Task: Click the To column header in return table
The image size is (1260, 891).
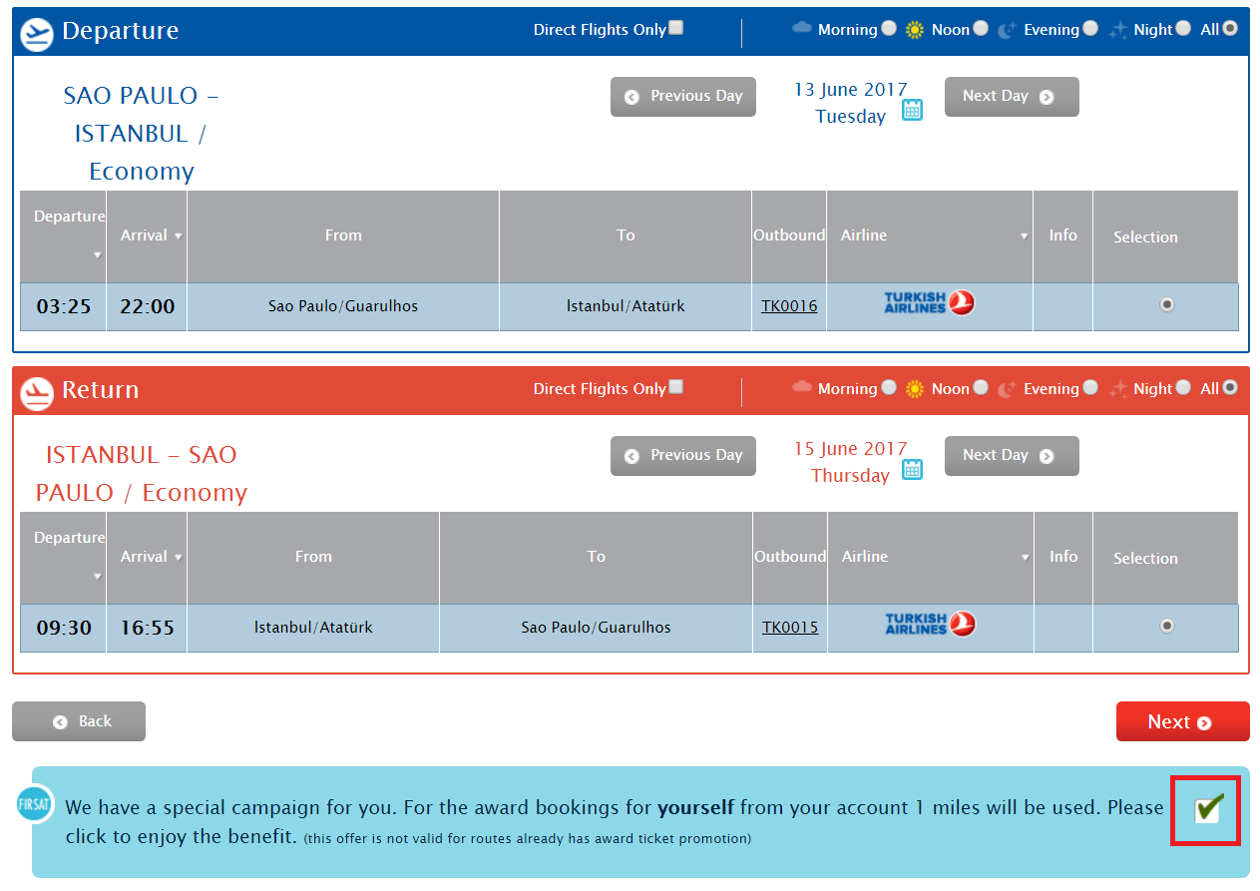Action: [x=597, y=557]
